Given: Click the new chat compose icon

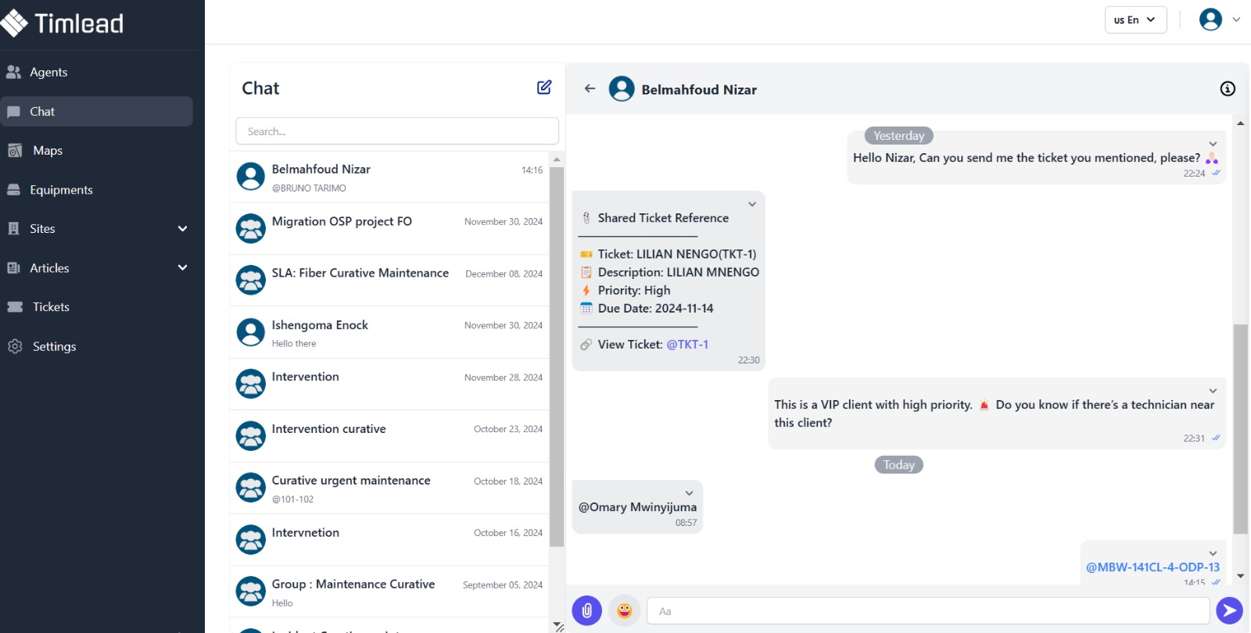Looking at the screenshot, I should [x=544, y=88].
